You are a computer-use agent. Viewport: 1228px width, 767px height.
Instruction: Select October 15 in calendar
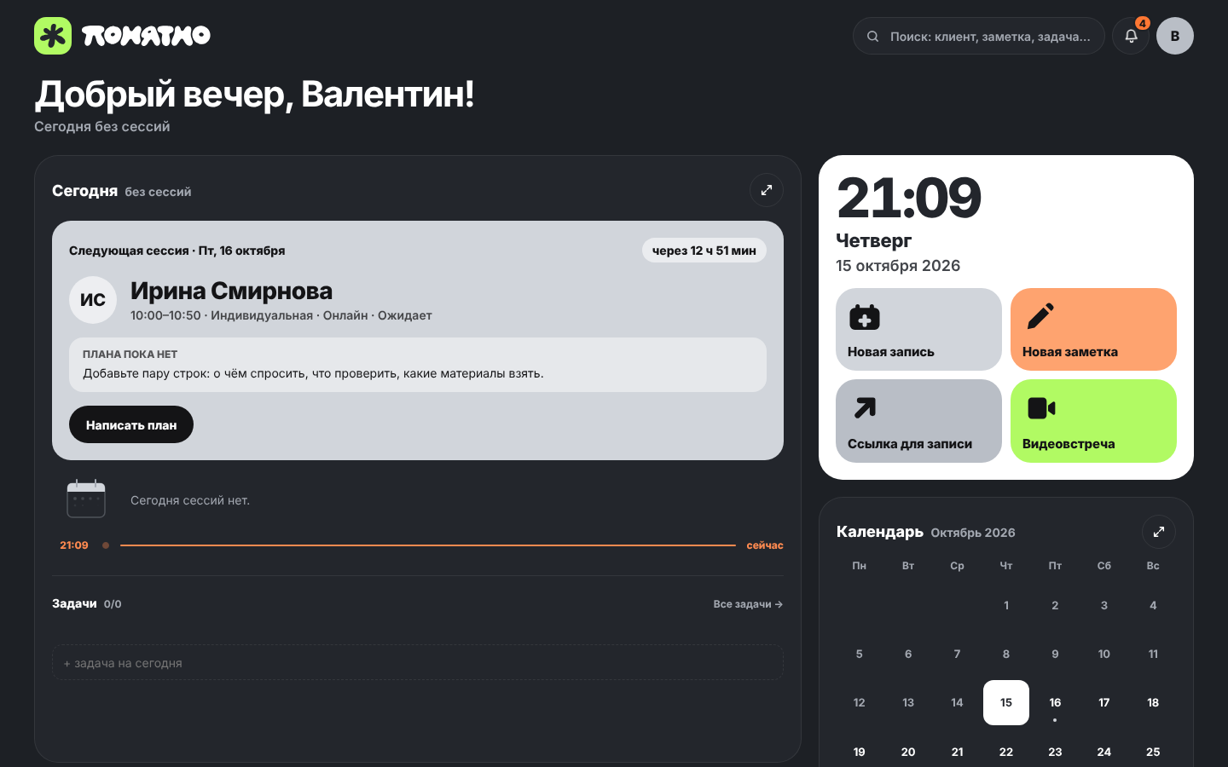[x=1006, y=702]
